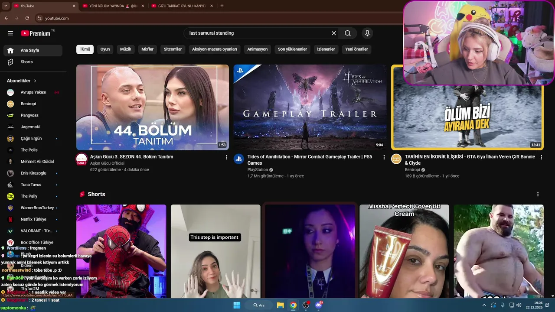
Task: Go to Ana Sayfa in sidebar
Action: (x=33, y=50)
